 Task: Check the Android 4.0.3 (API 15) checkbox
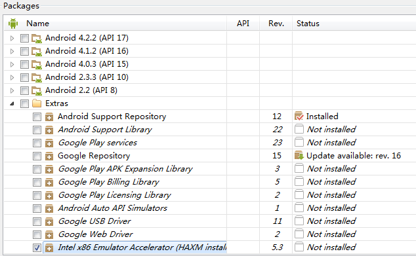(x=24, y=64)
